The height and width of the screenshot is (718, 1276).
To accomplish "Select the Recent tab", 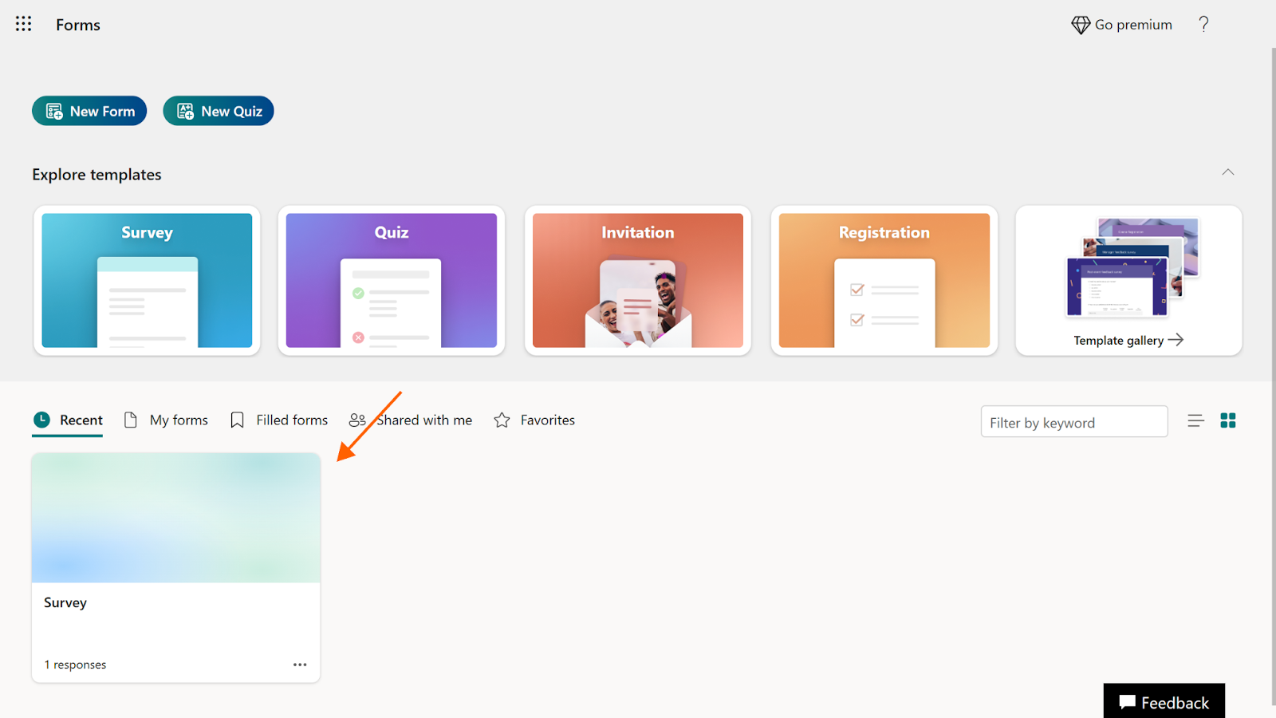I will coord(68,420).
